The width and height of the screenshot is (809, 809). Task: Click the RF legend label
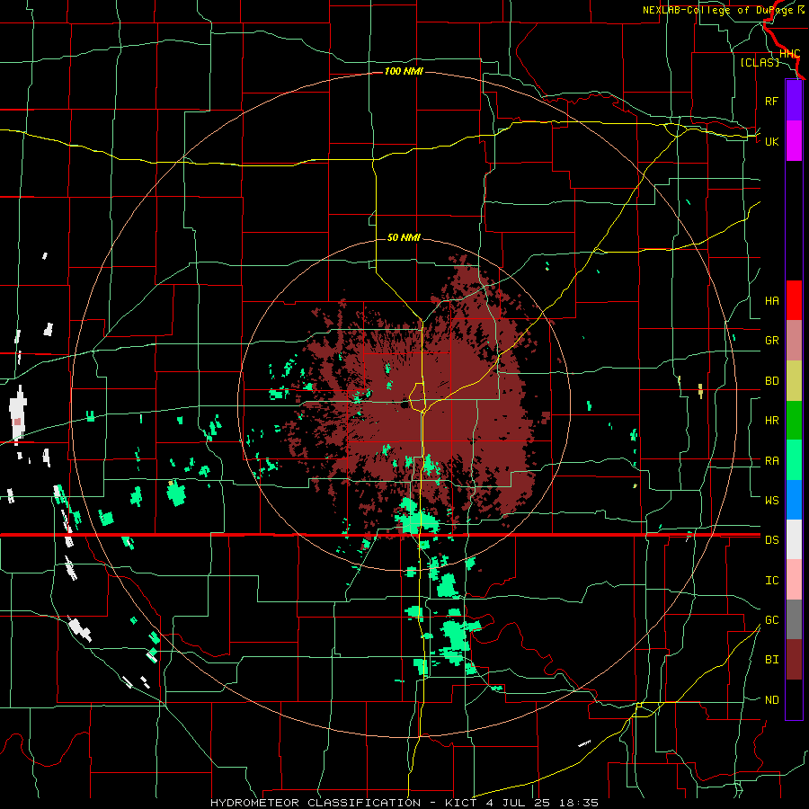point(772,101)
